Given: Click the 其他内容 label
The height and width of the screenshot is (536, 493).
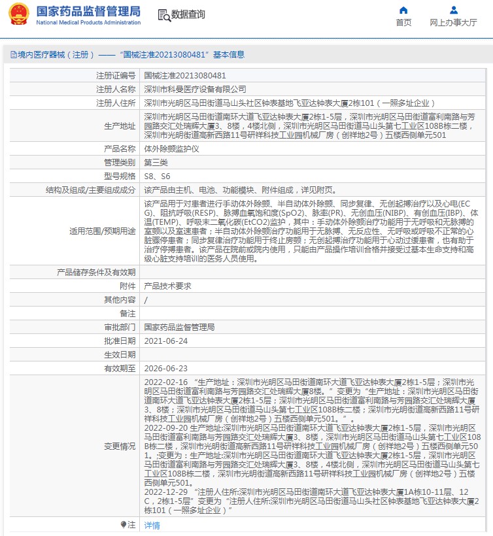Looking at the screenshot, I should coord(120,300).
